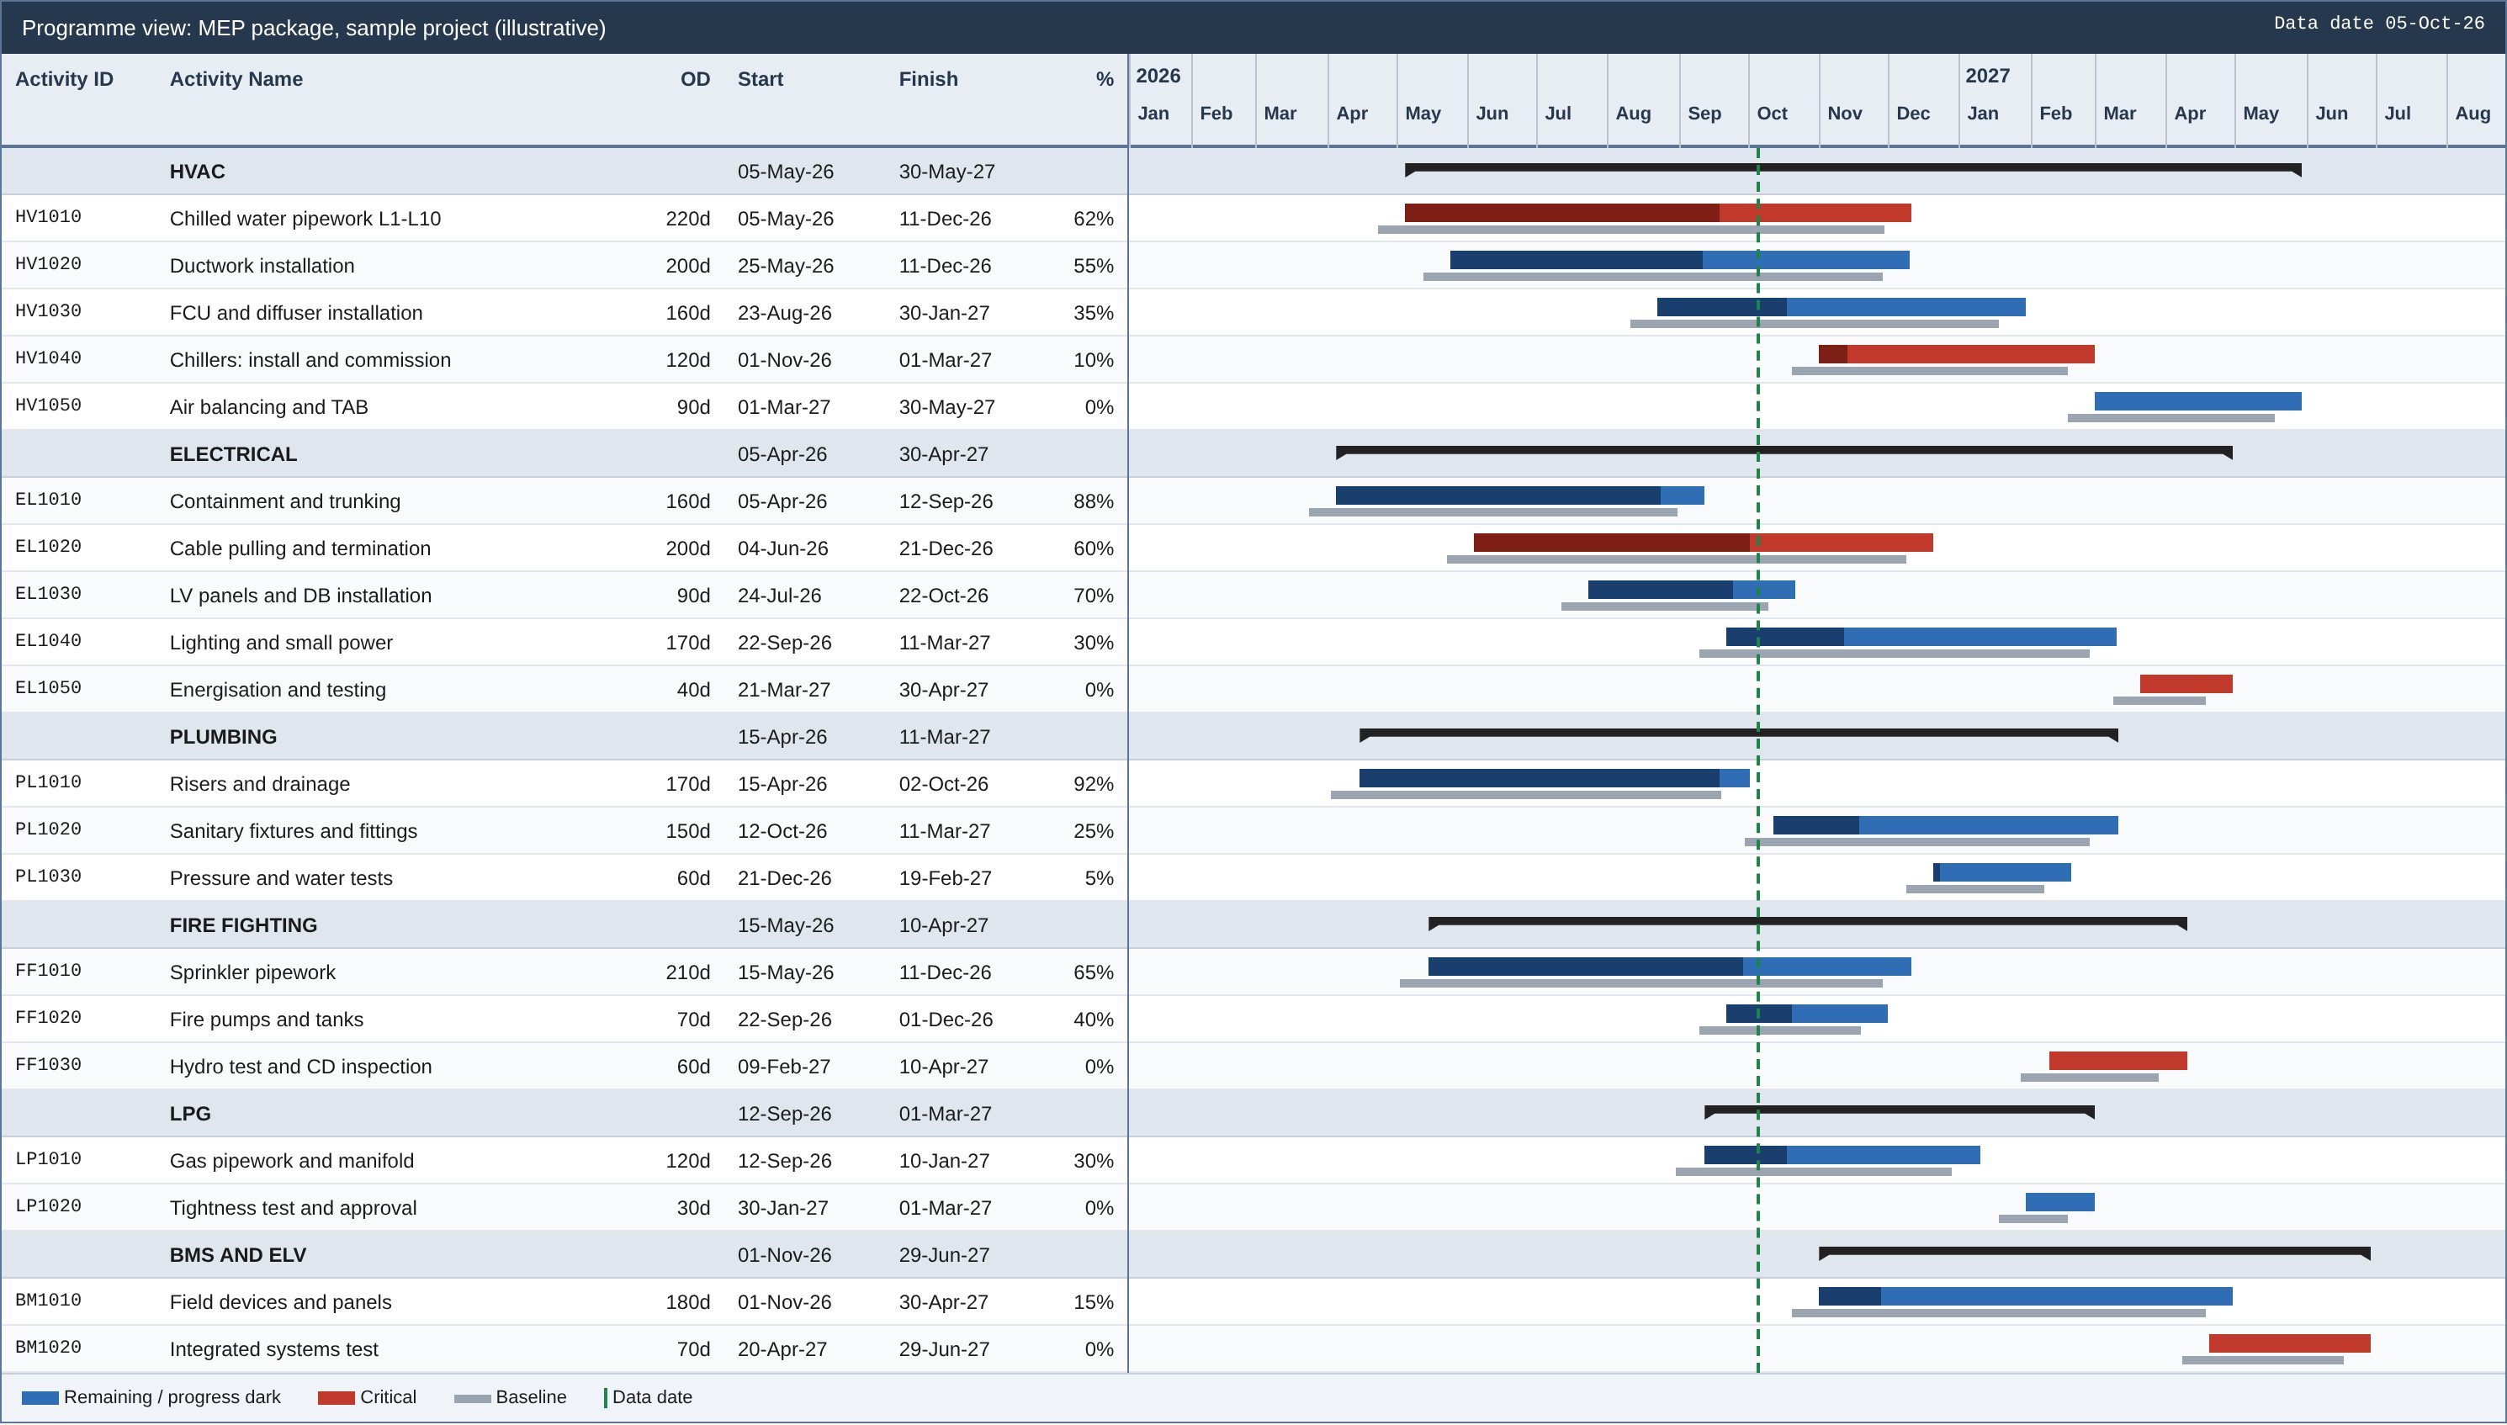Viewport: 2507px width, 1425px height.
Task: Click activity ID PL1030
Action: (x=48, y=876)
